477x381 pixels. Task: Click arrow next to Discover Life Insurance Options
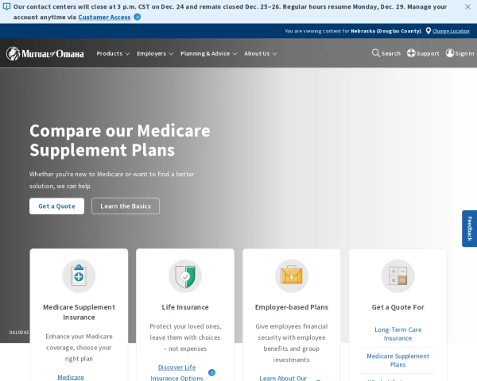click(211, 372)
